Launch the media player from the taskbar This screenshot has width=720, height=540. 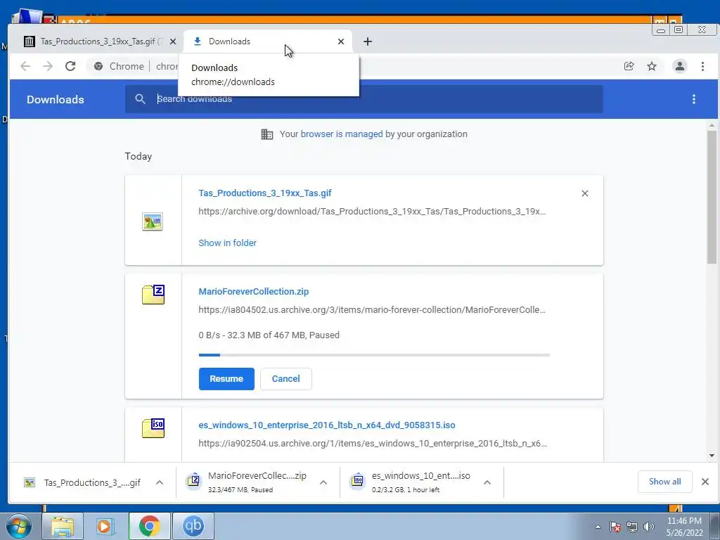coord(105,526)
